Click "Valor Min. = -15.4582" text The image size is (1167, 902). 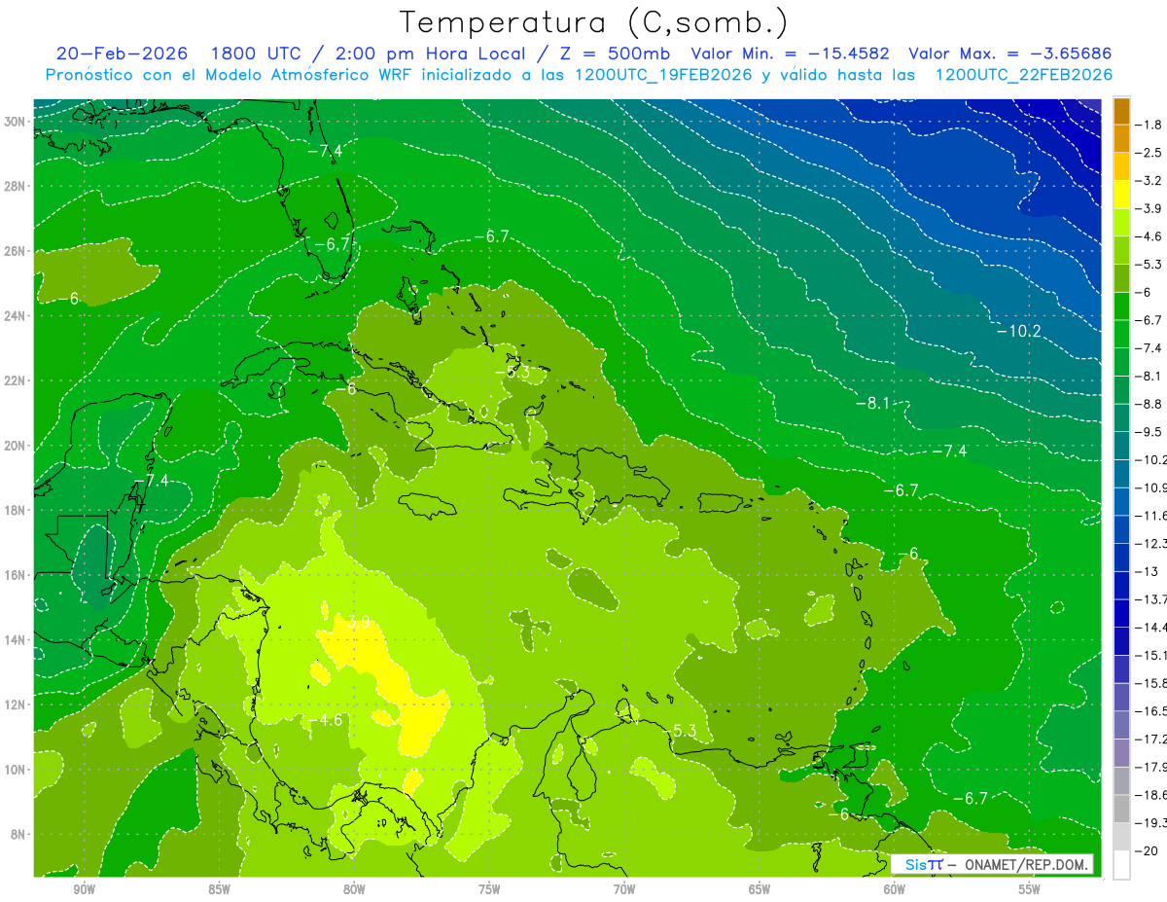click(789, 54)
